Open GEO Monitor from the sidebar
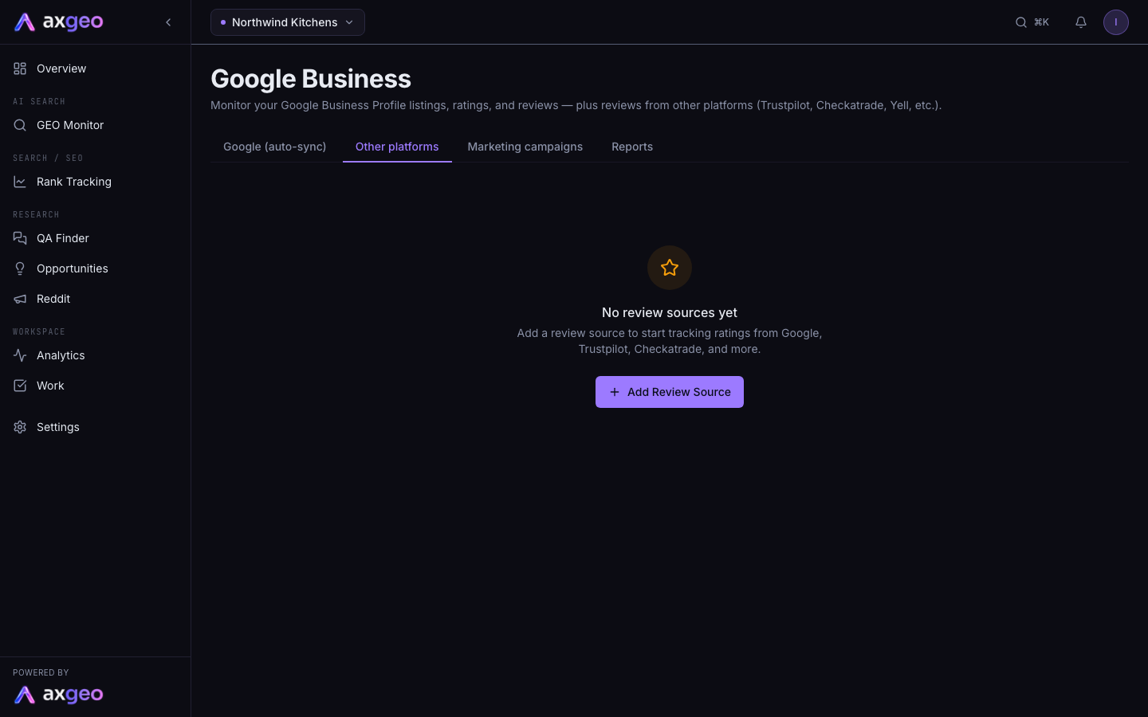Screen dimensions: 1148x717 [70, 125]
